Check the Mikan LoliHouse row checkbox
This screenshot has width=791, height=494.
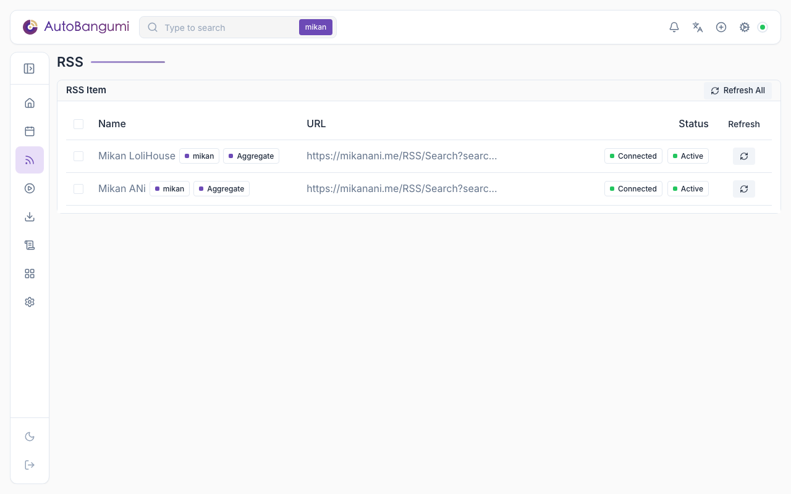pos(78,156)
